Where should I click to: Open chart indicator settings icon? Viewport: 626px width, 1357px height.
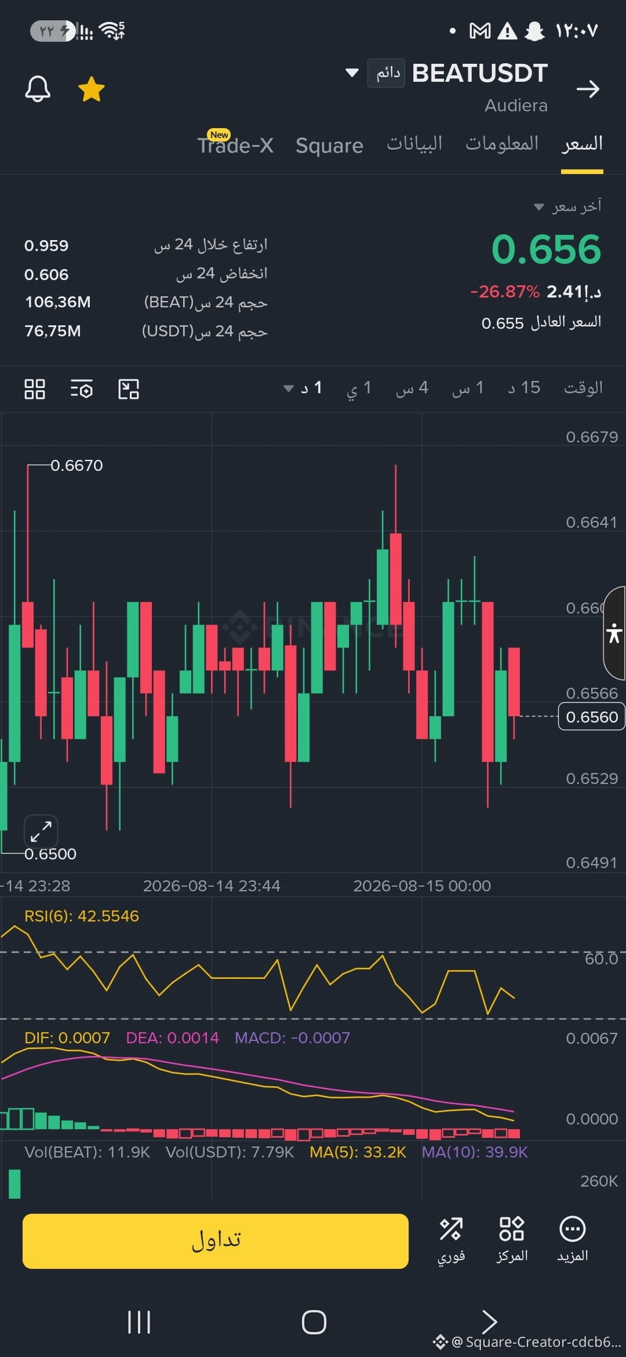tap(82, 389)
